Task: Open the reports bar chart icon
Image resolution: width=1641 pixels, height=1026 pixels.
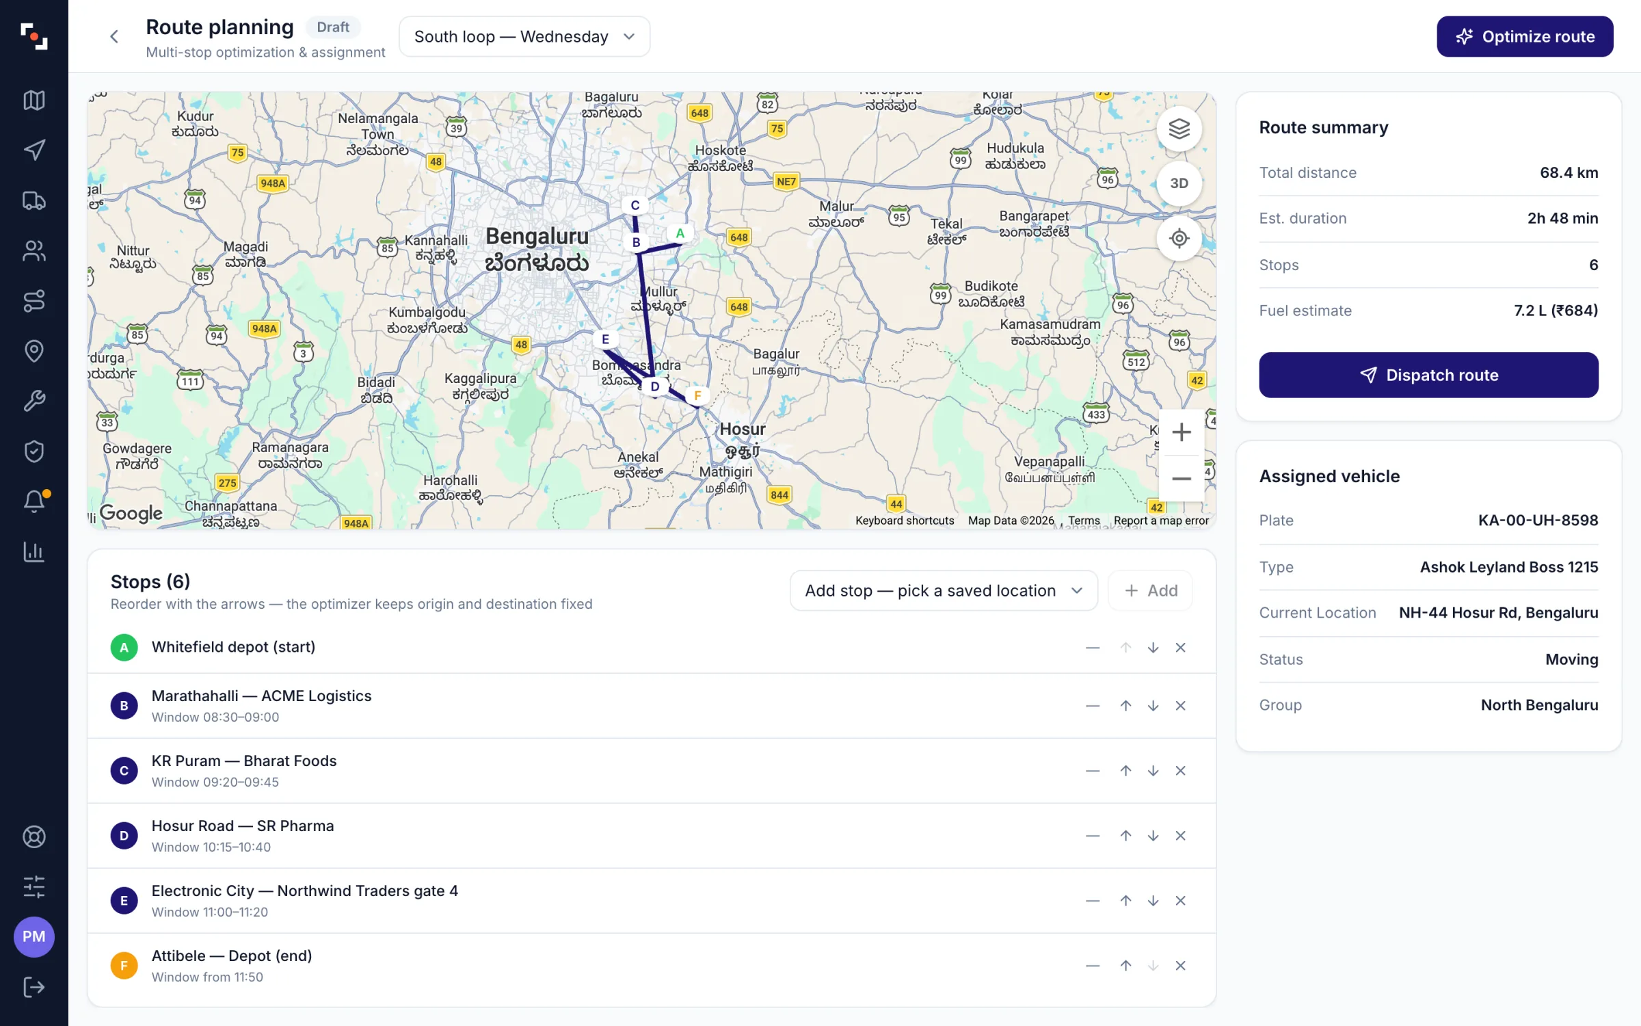Action: (x=34, y=551)
